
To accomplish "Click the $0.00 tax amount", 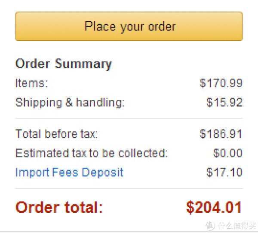I will pyautogui.click(x=228, y=153).
